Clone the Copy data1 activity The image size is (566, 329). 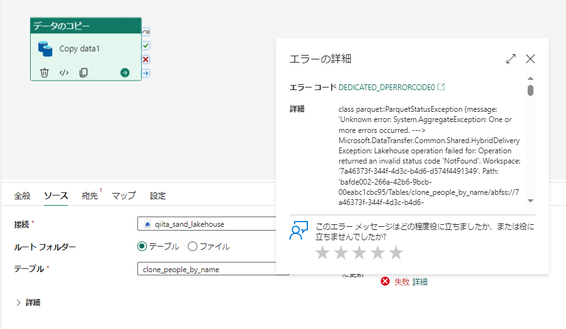84,73
